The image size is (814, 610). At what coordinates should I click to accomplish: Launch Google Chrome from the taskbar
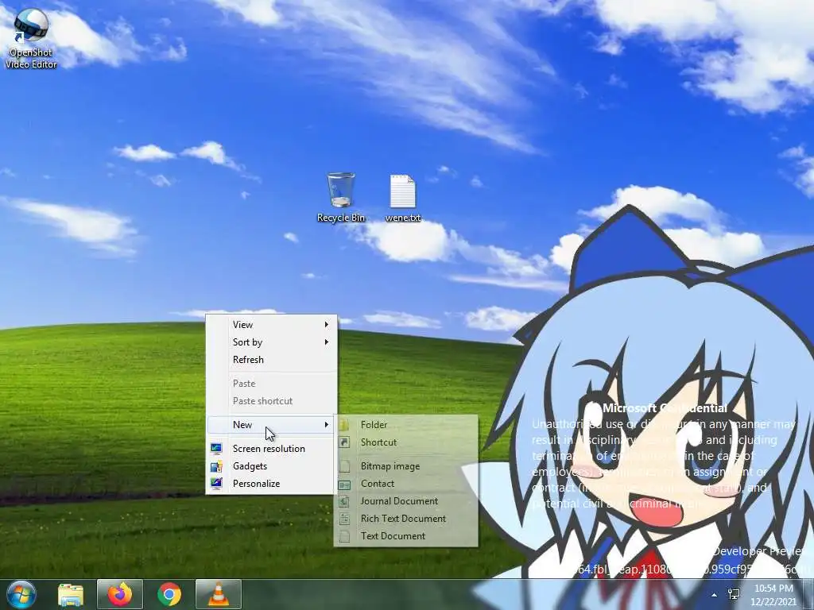click(169, 594)
